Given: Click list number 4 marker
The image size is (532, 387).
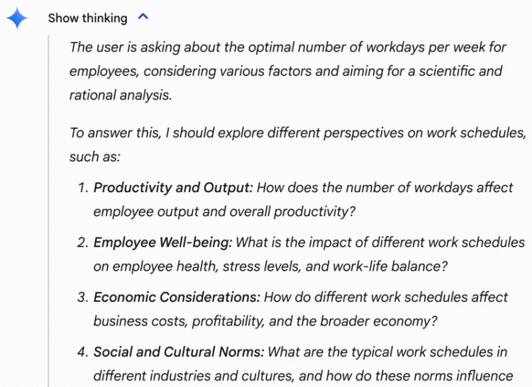Looking at the screenshot, I should [83, 352].
